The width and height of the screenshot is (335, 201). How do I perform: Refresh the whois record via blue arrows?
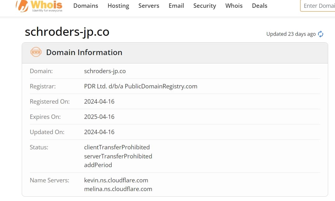coord(320,34)
